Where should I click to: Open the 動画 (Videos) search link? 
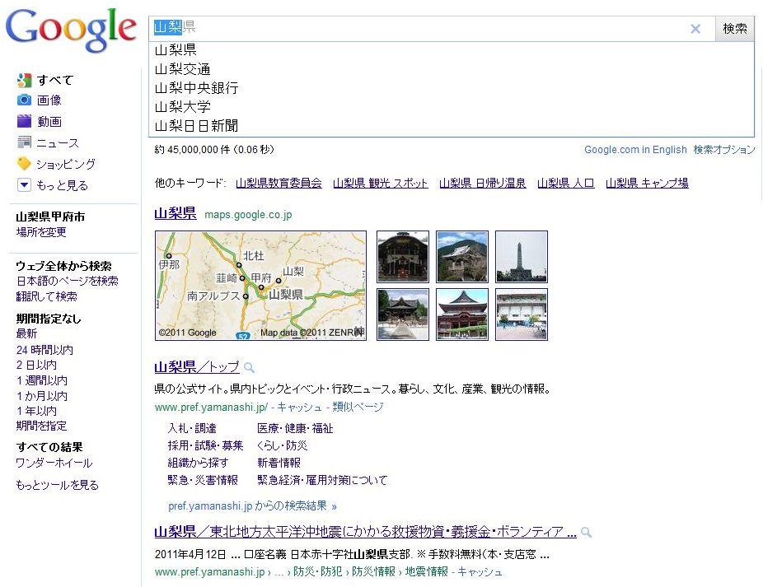(49, 122)
